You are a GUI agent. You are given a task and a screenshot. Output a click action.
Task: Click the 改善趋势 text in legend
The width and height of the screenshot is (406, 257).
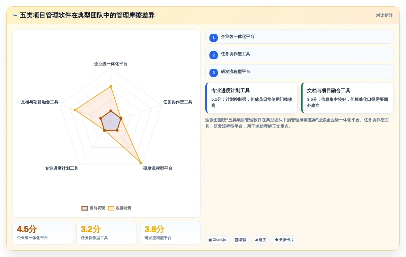pyautogui.click(x=124, y=208)
